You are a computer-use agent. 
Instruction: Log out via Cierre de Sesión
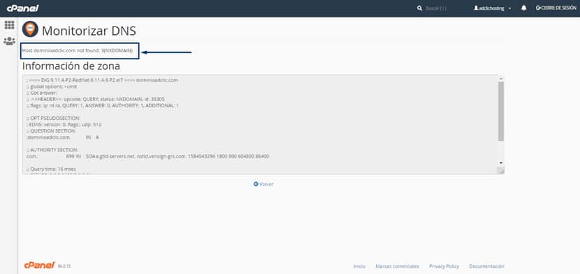pos(556,8)
